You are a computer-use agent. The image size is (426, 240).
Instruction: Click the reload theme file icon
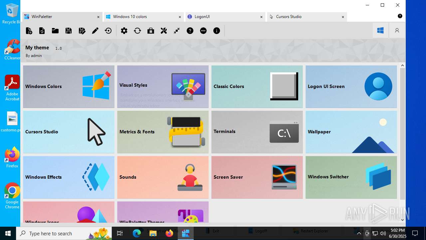click(42, 31)
